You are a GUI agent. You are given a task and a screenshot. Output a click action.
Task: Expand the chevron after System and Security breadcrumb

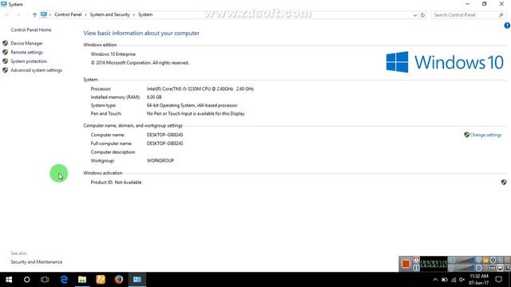133,14
